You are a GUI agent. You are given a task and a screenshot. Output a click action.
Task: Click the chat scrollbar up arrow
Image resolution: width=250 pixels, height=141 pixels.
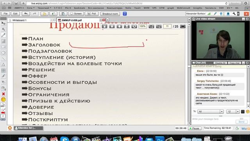(248, 66)
